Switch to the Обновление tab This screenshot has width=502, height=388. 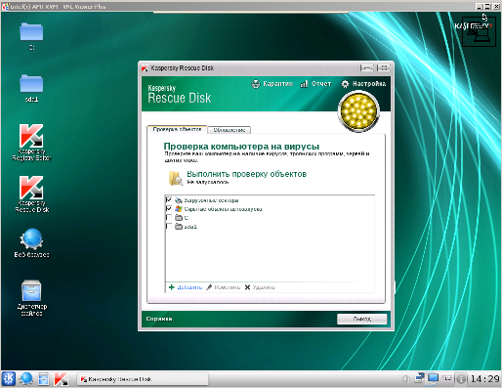click(230, 130)
